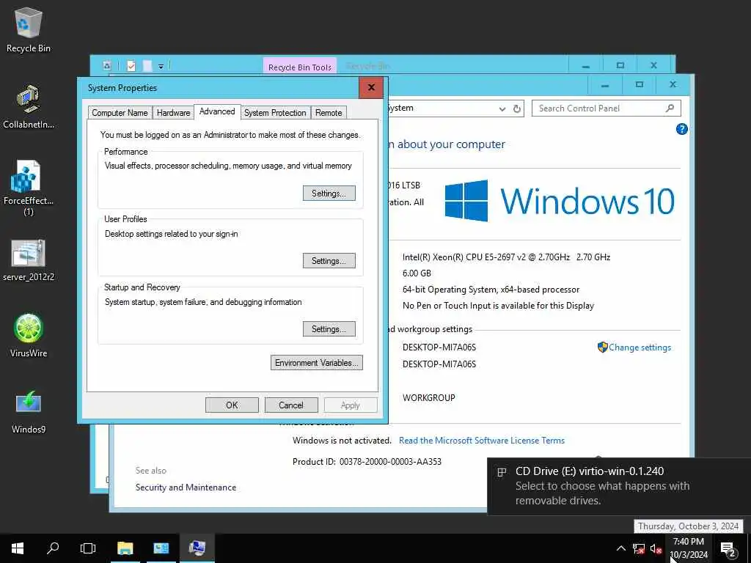Click the Intel(R) Xeon(R) CPU processor text
The height and width of the screenshot is (563, 751).
tap(506, 257)
